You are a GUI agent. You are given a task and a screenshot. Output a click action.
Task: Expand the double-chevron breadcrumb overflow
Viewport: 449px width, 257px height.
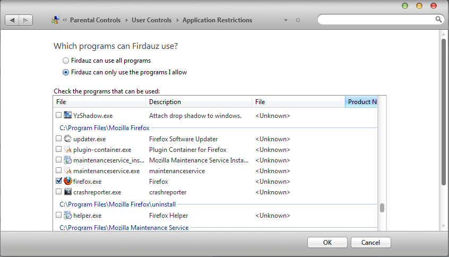click(x=65, y=20)
